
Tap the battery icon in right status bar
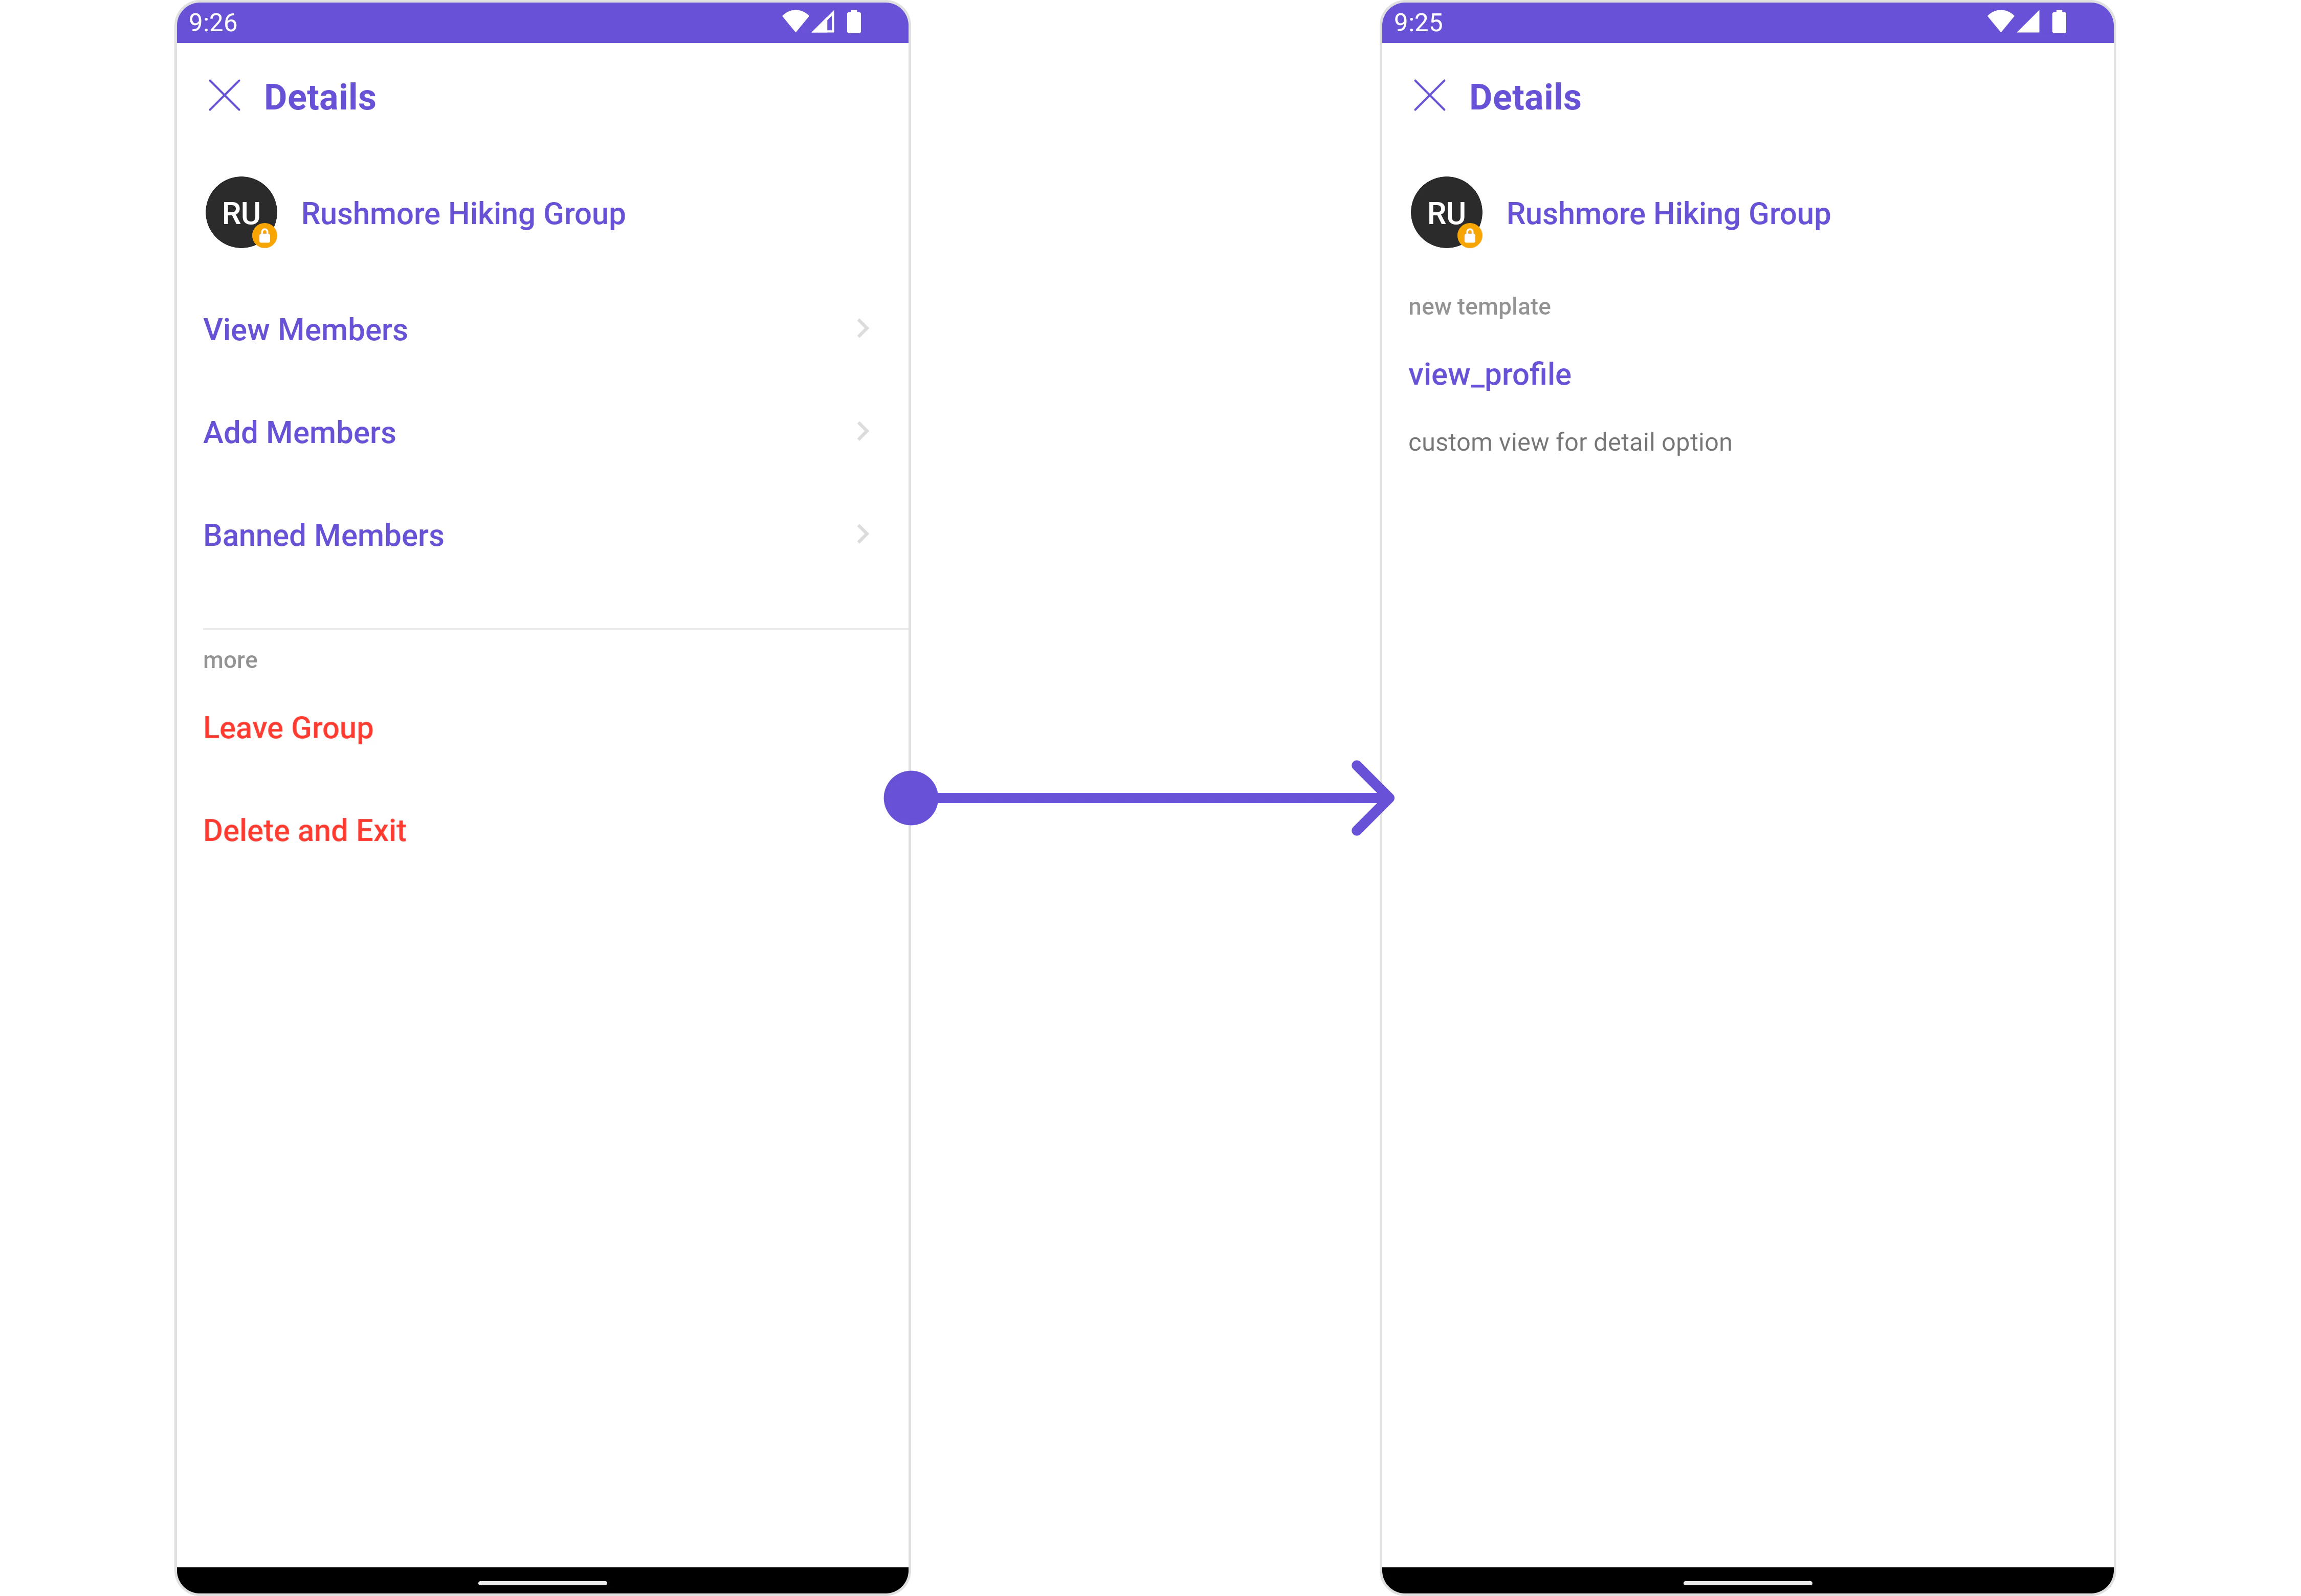click(x=2059, y=22)
